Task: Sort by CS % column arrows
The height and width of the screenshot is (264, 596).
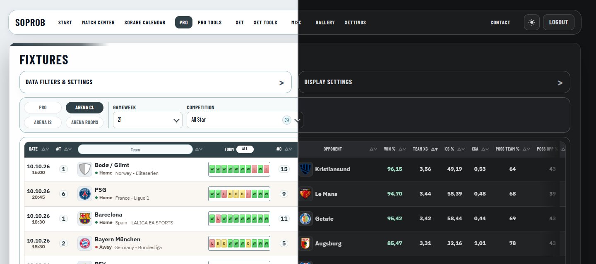Action: point(461,149)
